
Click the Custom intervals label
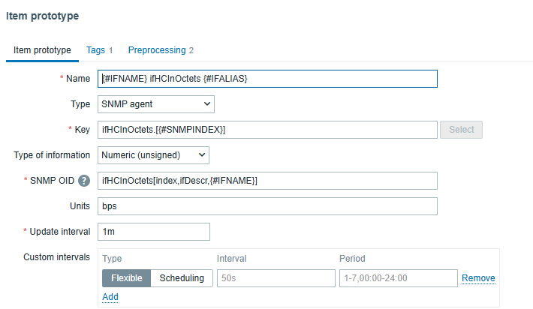tap(52, 257)
